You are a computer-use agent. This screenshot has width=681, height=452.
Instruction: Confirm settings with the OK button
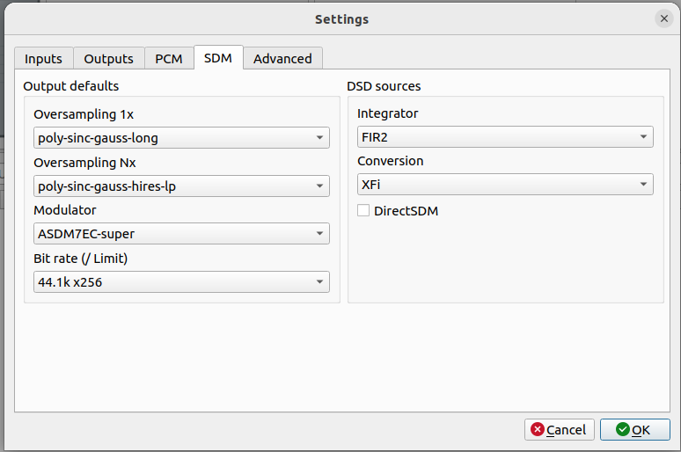[x=634, y=430]
